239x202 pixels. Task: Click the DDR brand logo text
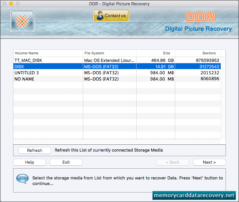[x=201, y=17]
